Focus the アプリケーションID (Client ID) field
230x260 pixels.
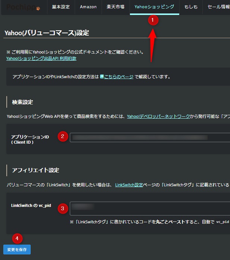149,137
